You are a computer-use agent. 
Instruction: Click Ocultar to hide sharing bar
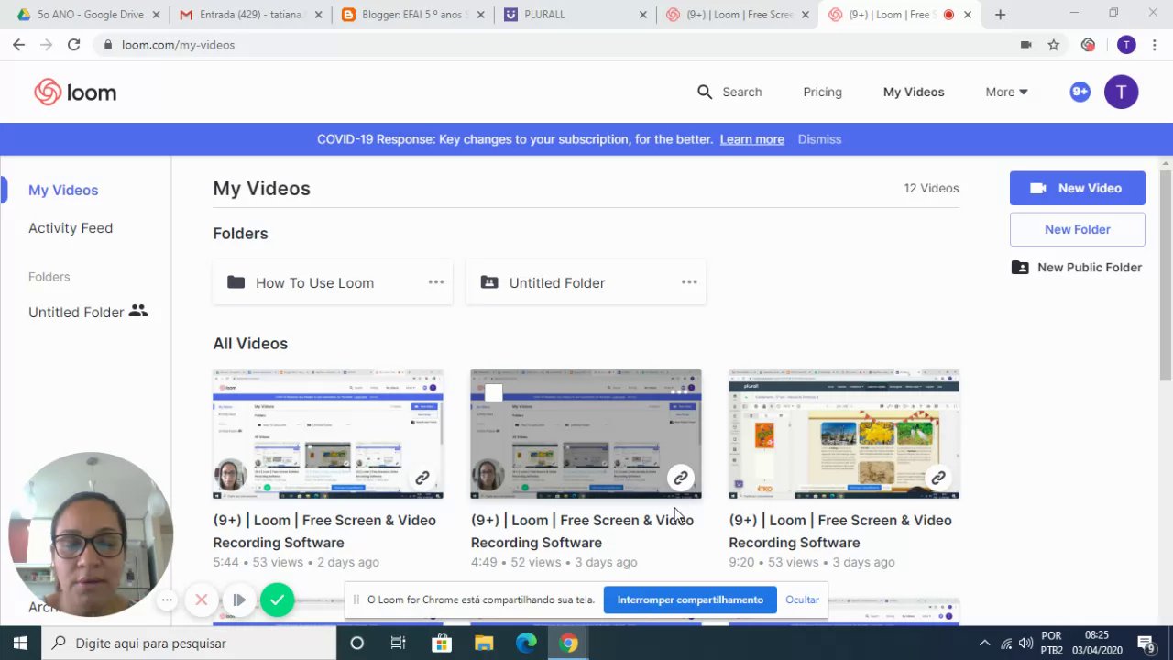tap(802, 599)
